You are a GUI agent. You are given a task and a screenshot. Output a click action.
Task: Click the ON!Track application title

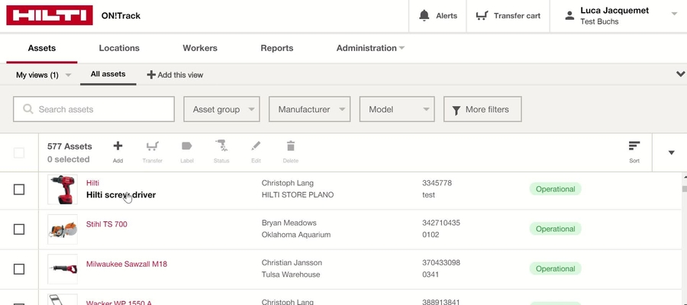pyautogui.click(x=121, y=16)
